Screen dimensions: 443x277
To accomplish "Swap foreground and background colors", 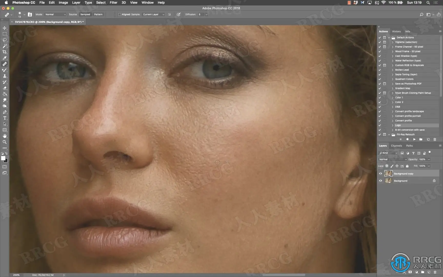I will click(x=6, y=154).
